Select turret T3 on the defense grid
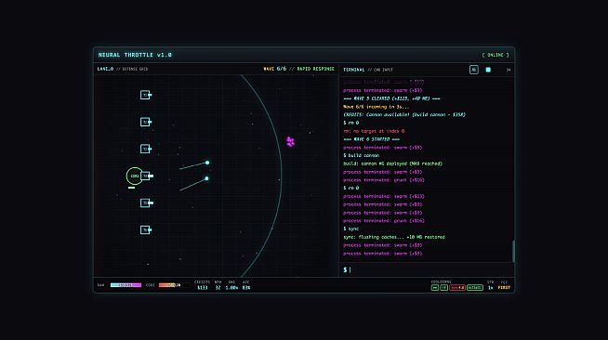 tap(145, 149)
